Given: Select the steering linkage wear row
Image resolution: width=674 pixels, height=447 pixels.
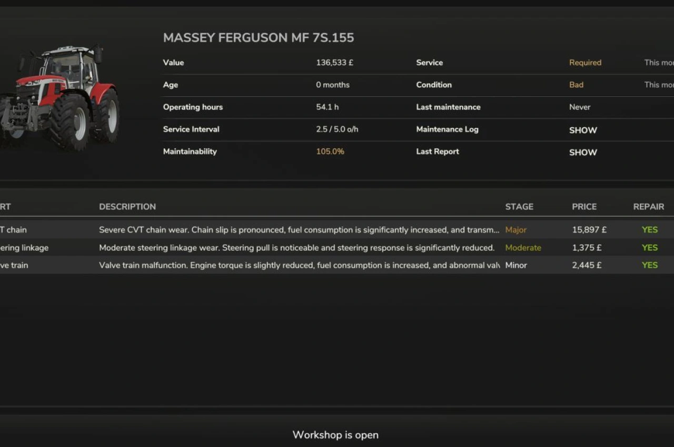Looking at the screenshot, I should click(296, 248).
